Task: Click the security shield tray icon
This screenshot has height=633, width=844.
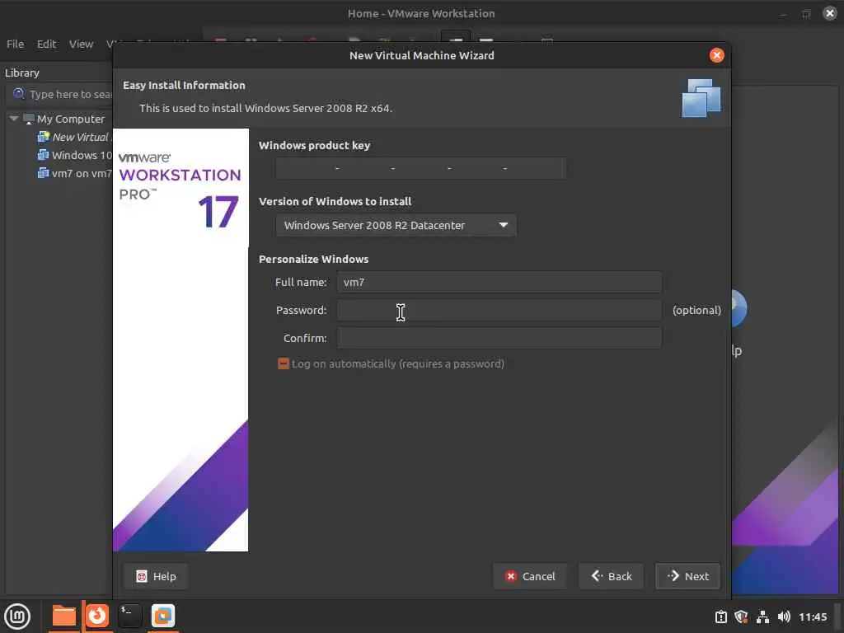Action: click(x=741, y=617)
